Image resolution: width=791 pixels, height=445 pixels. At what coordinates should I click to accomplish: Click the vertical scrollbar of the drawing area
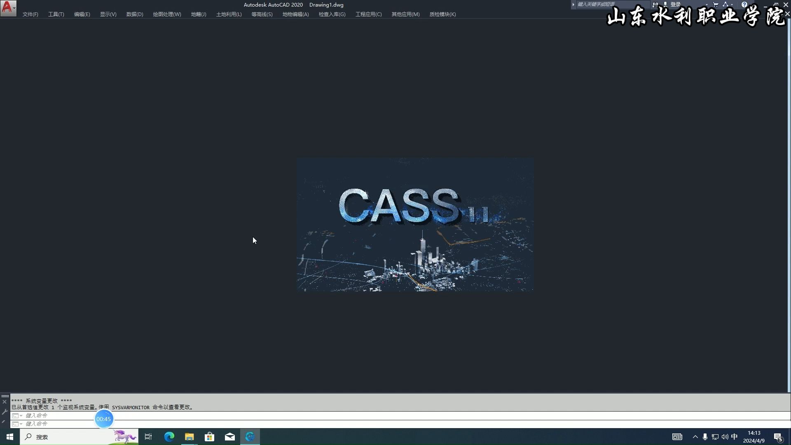[x=789, y=206]
